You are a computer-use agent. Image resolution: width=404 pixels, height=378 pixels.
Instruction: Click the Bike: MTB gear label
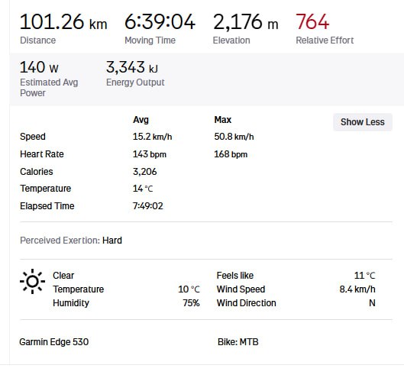pos(238,342)
